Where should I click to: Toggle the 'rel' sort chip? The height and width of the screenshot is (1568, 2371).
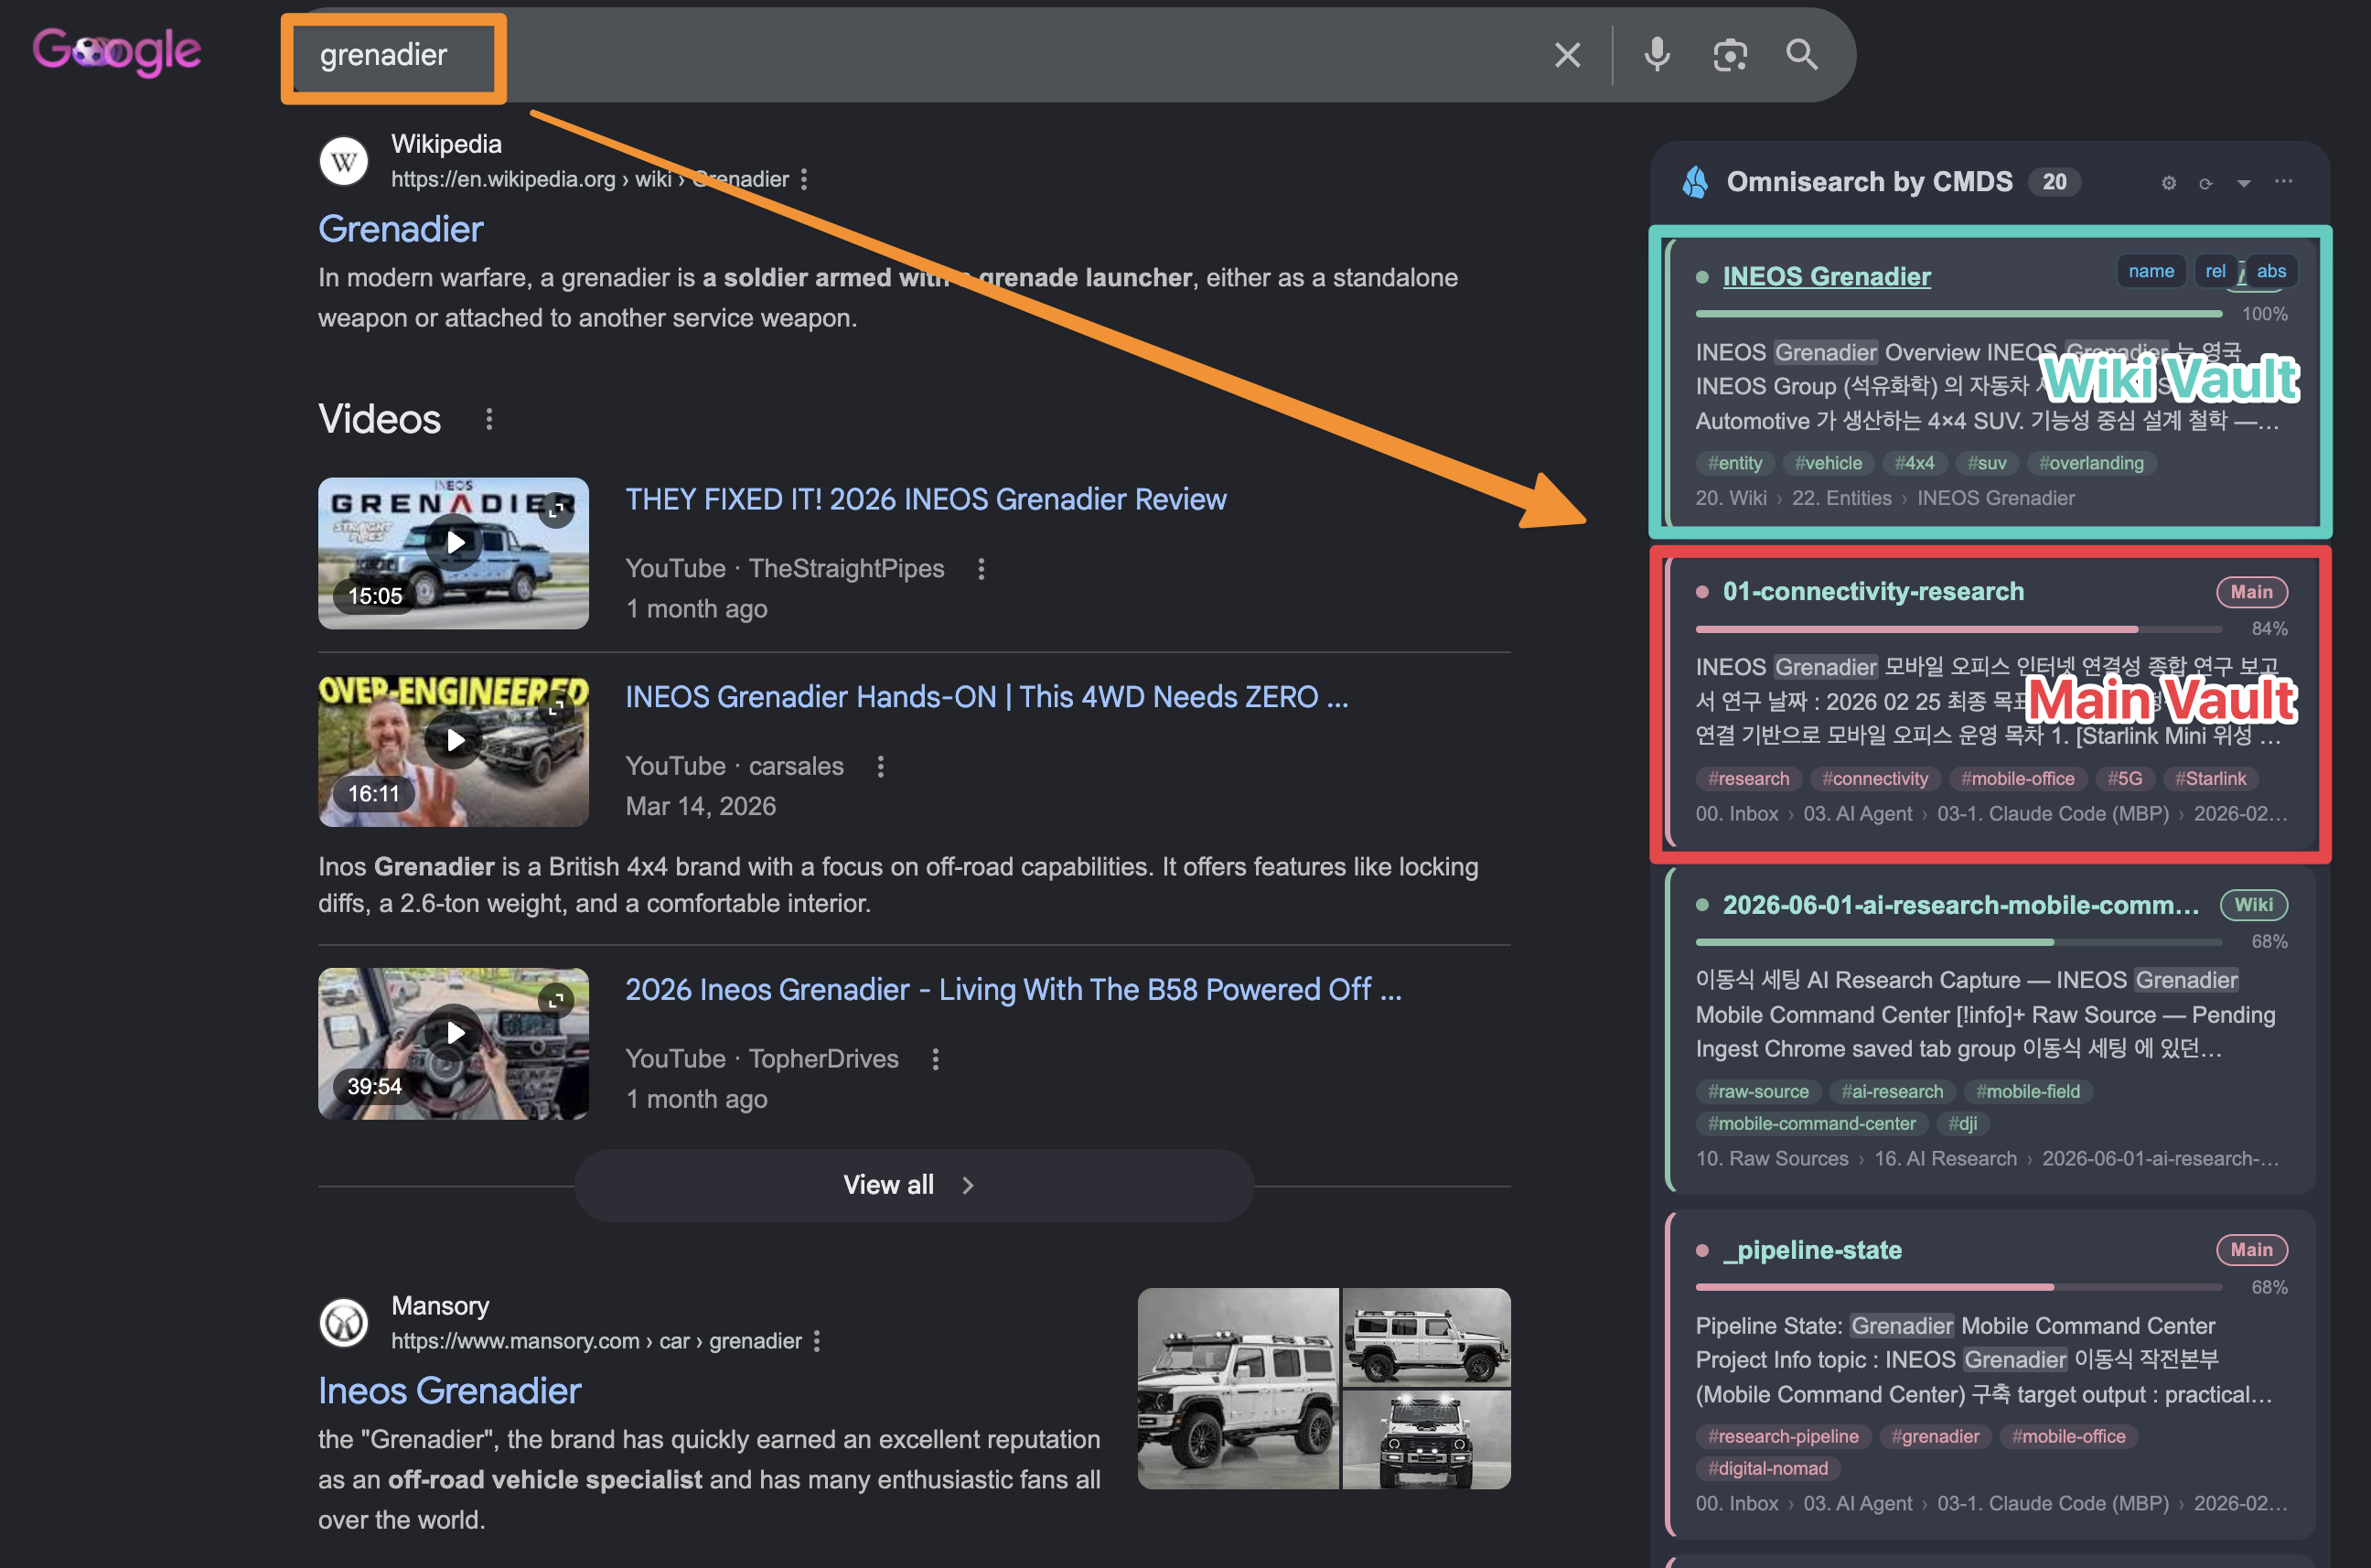point(2215,271)
